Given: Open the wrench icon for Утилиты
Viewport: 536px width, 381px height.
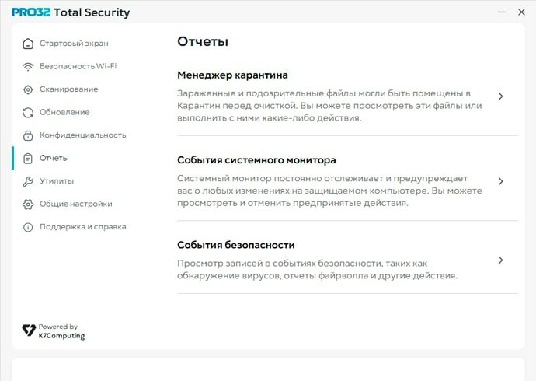Looking at the screenshot, I should coord(28,181).
